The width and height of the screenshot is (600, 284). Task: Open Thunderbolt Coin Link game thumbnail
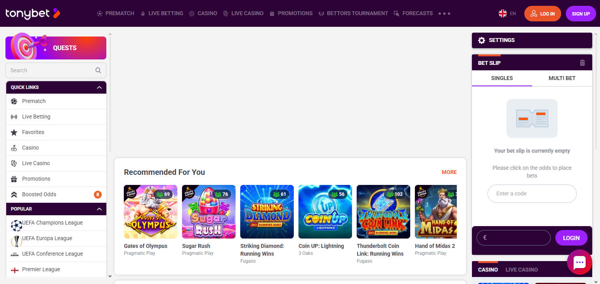(383, 212)
